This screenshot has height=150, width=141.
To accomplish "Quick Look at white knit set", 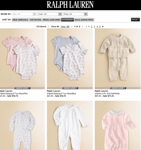I will pyautogui.click(x=118, y=88).
